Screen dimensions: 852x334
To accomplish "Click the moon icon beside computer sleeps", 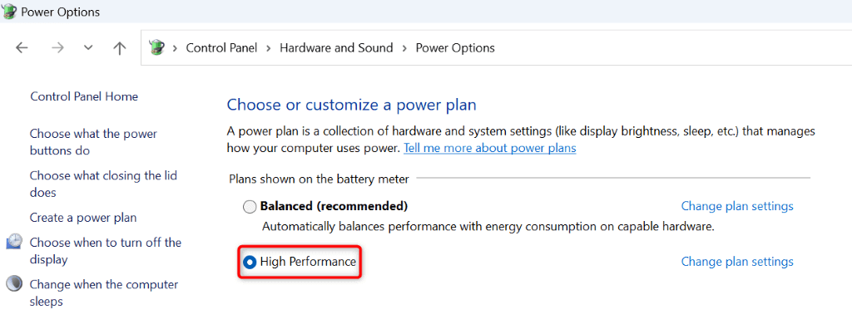I will point(14,284).
